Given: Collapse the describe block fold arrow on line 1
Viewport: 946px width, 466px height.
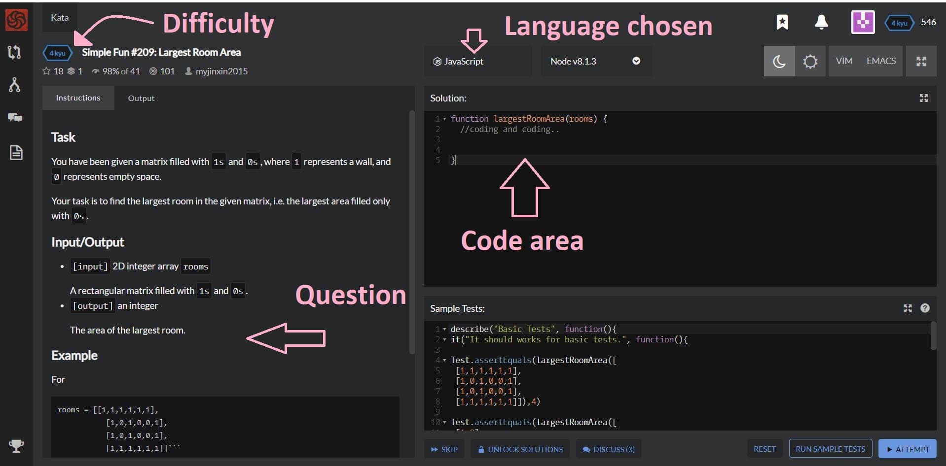Looking at the screenshot, I should click(444, 329).
